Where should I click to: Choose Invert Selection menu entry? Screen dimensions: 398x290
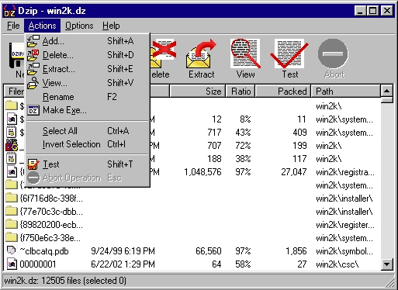tap(88, 144)
